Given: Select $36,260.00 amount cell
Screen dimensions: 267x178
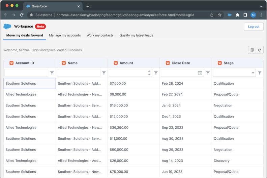Looking at the screenshot, I should click(134, 128).
